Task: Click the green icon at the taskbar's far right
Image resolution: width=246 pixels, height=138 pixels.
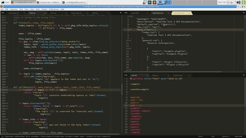Action: tap(243, 2)
